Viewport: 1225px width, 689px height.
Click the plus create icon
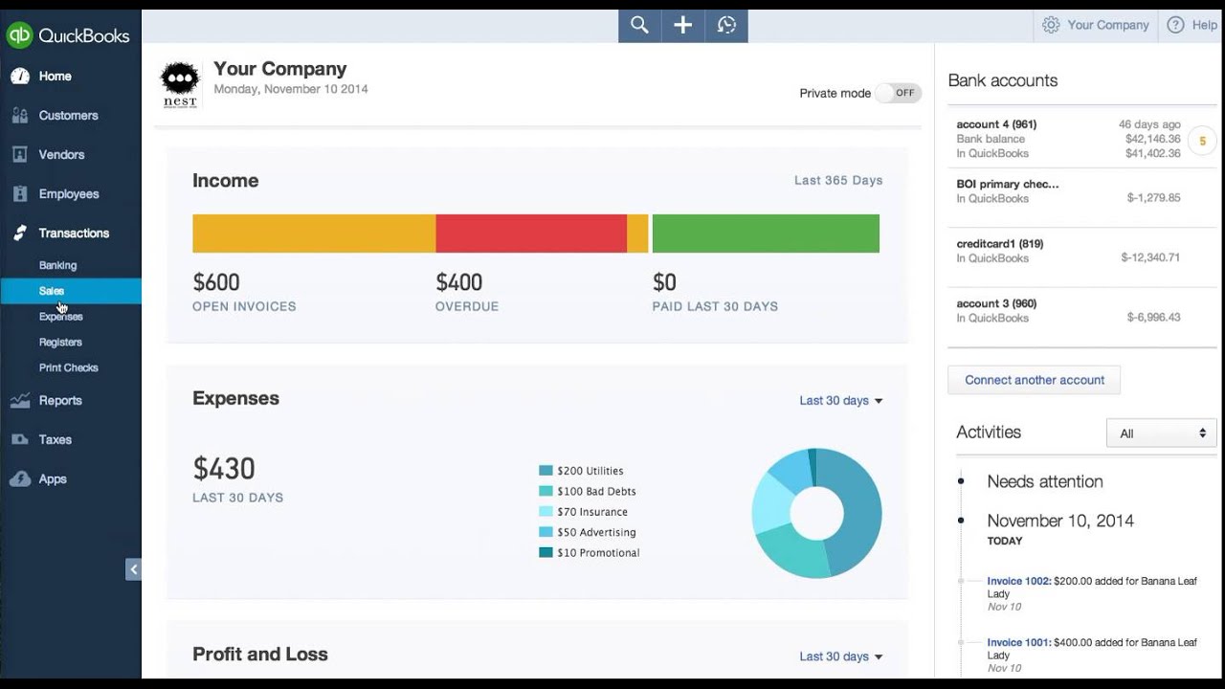pyautogui.click(x=682, y=26)
